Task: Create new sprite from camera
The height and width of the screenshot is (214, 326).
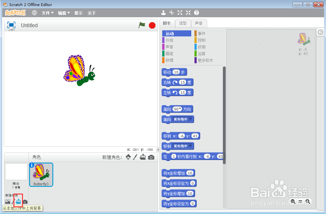Action: pos(151,157)
